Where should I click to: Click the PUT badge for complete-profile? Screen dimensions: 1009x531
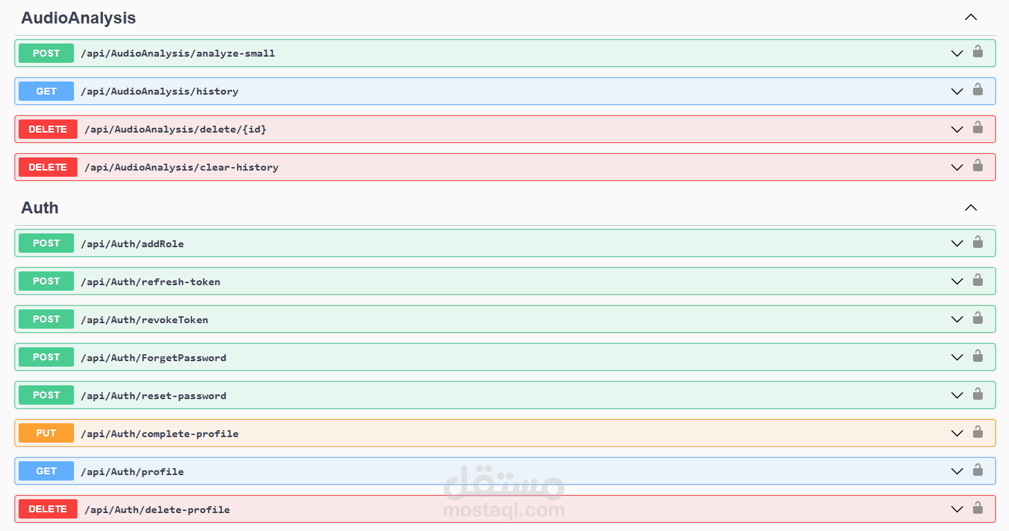pos(46,433)
